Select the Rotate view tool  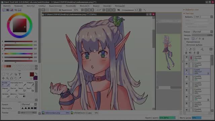point(11,78)
